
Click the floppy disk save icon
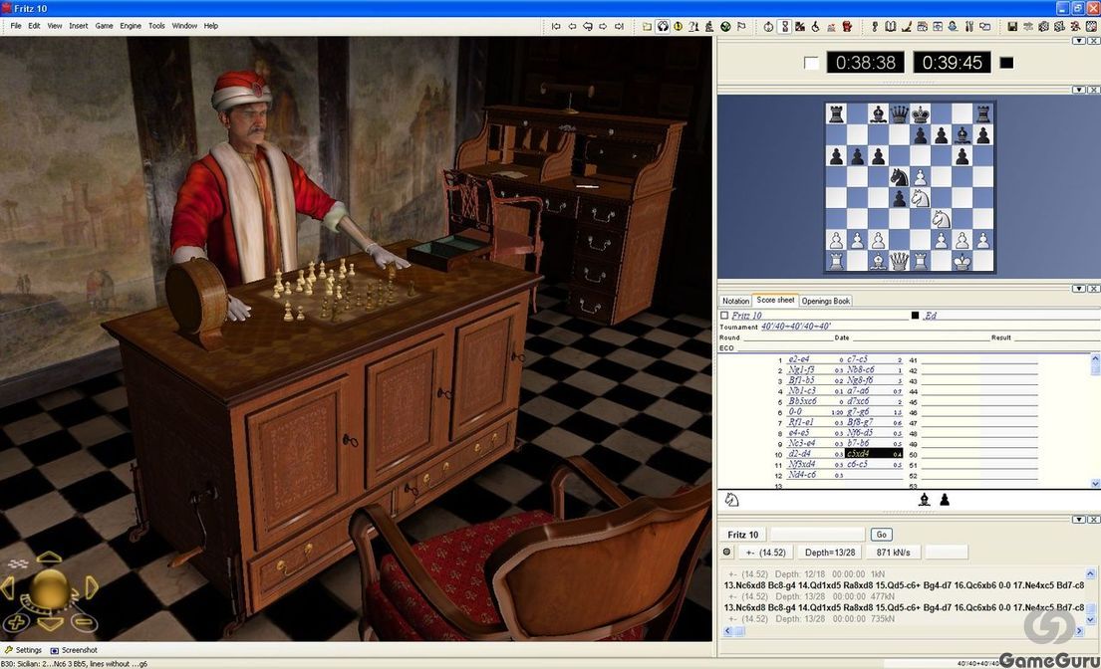coord(1012,27)
